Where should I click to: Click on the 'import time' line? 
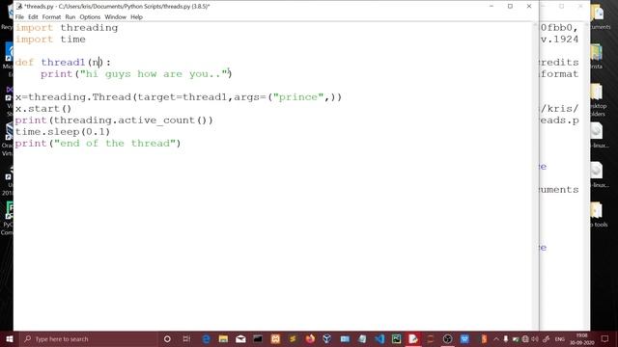pyautogui.click(x=50, y=40)
